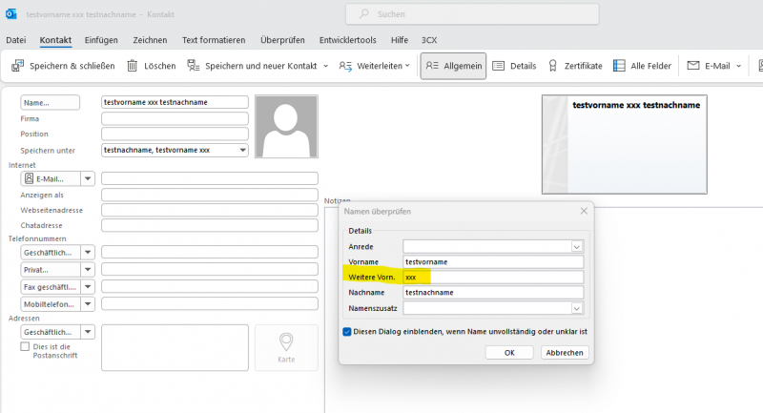Open the Speichern unter dropdown
This screenshot has height=413, width=763.
point(242,151)
